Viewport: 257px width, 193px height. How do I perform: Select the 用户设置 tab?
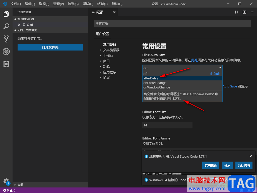pyautogui.click(x=102, y=34)
